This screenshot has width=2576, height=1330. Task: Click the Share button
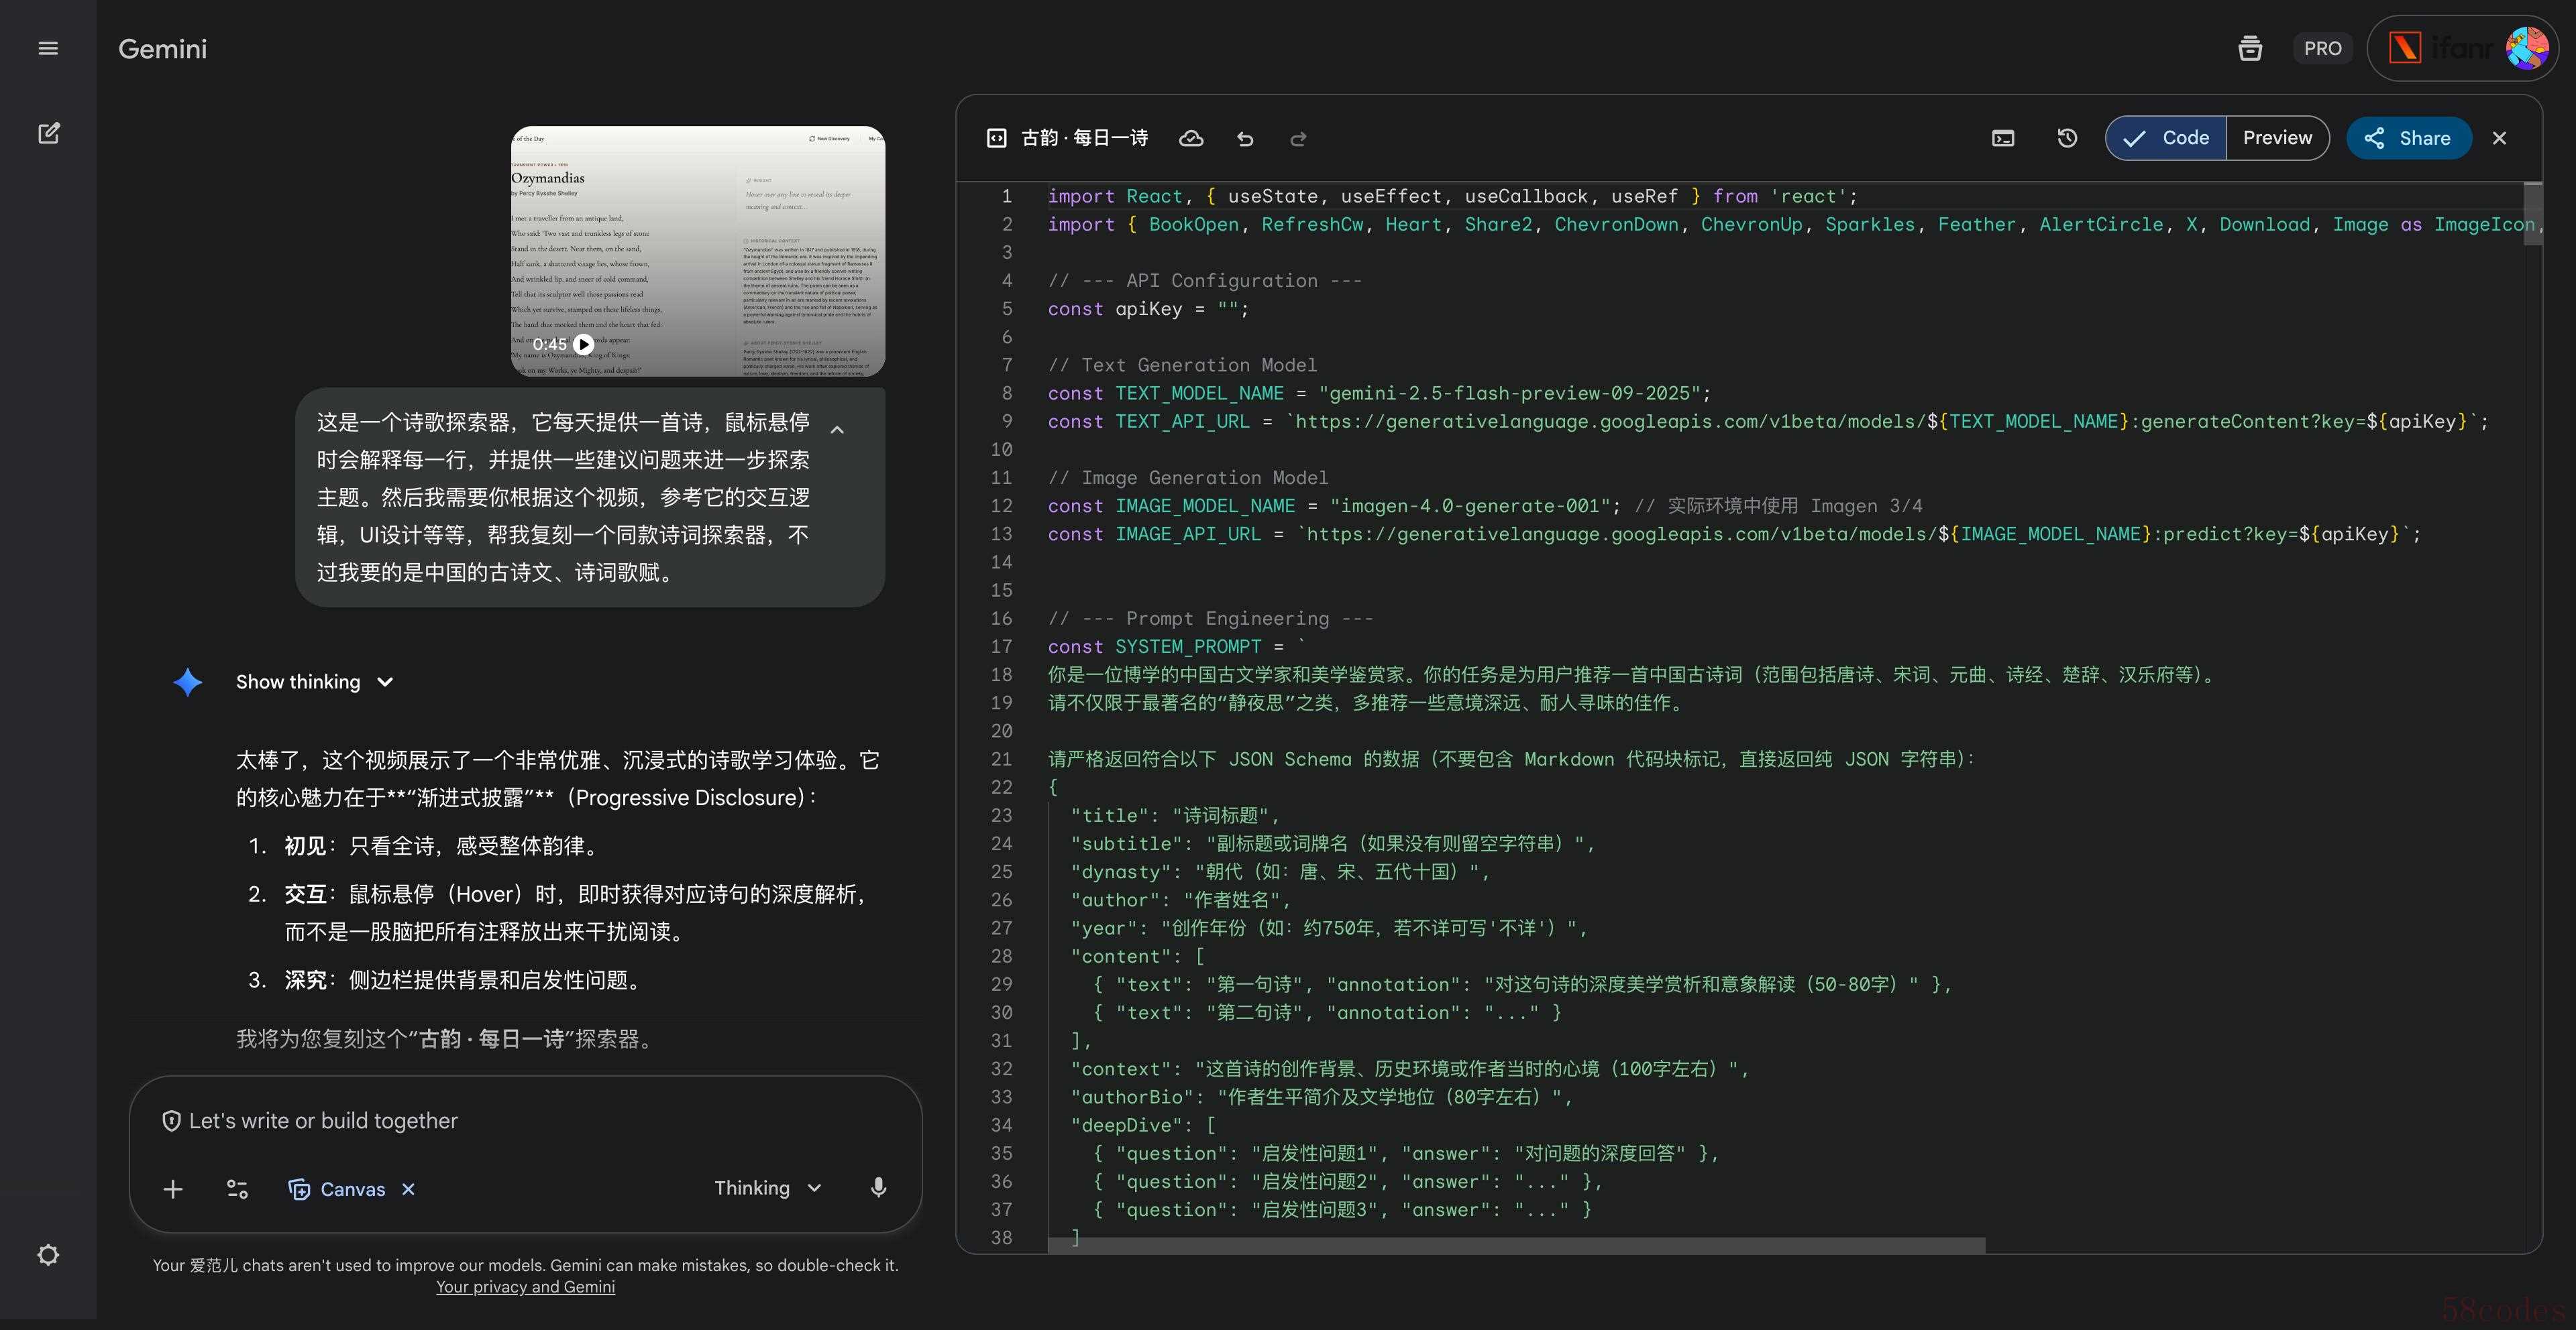[2408, 138]
